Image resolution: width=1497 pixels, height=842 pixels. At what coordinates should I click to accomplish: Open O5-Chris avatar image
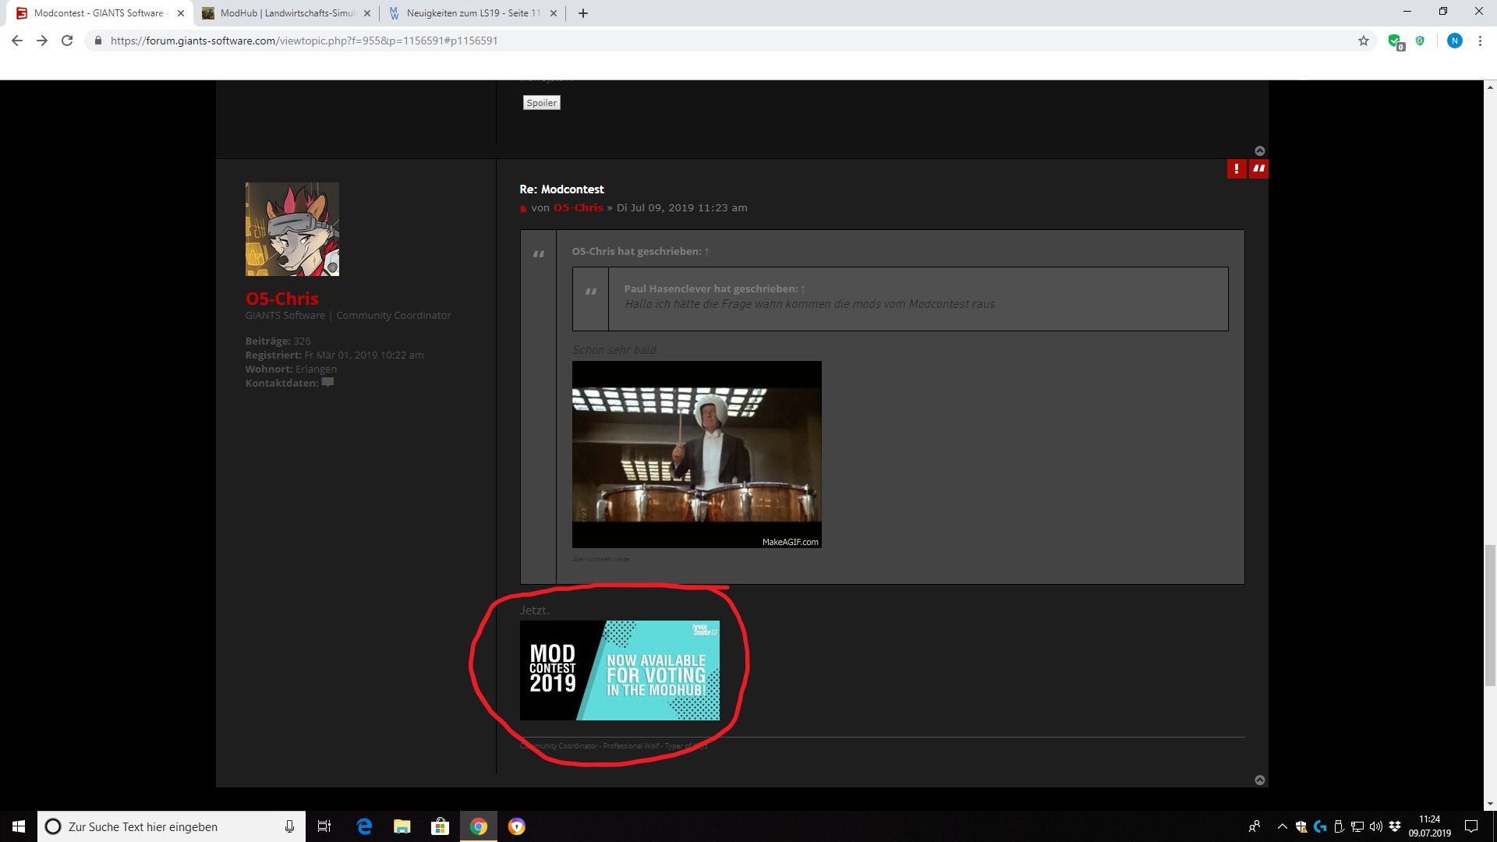point(292,229)
